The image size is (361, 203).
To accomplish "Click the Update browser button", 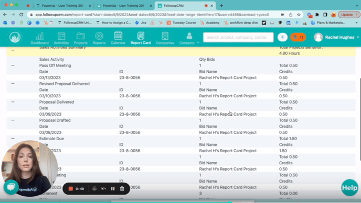I will [x=349, y=15].
